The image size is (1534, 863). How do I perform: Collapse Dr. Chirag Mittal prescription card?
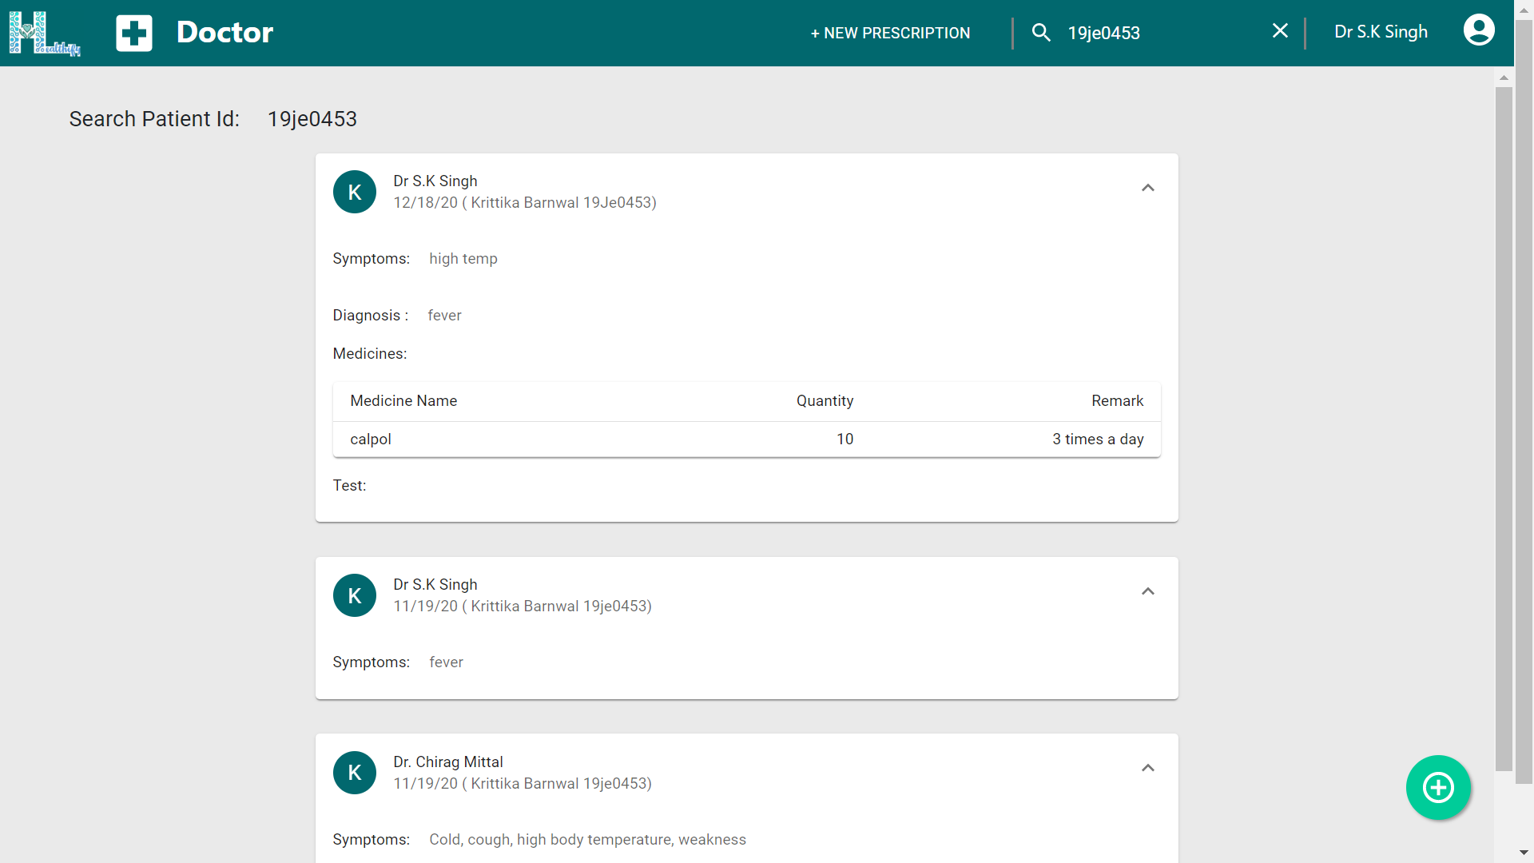1147,768
